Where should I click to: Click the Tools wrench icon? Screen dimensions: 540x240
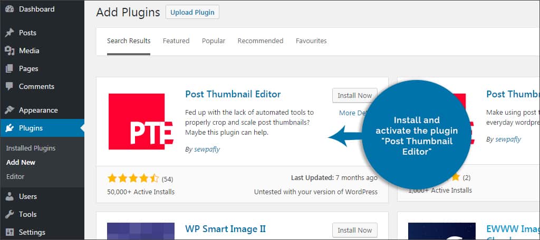9,214
